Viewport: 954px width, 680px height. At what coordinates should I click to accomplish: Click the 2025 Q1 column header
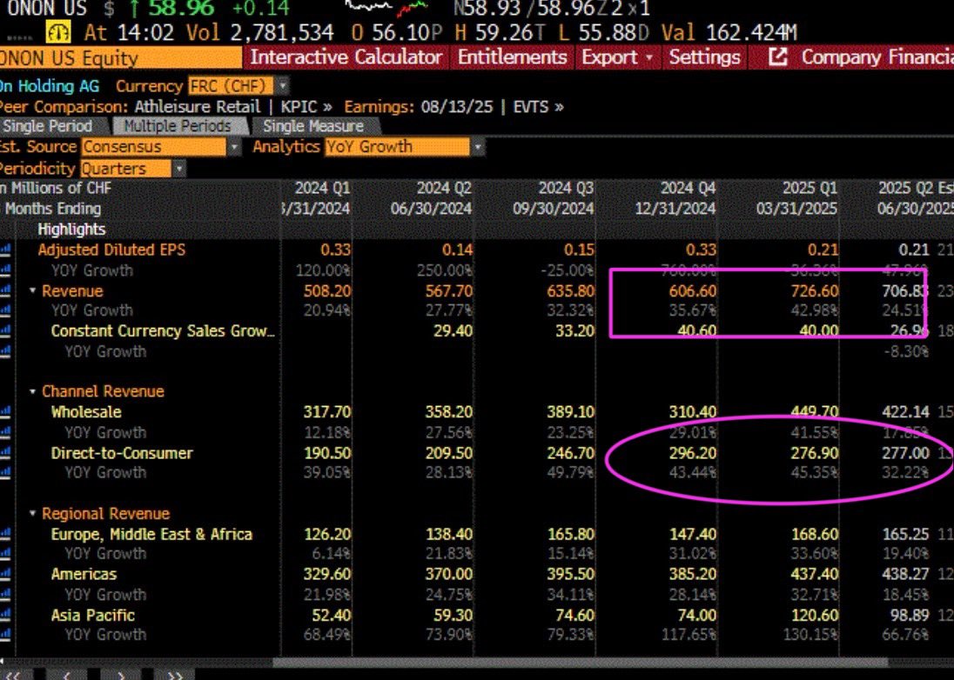pos(810,188)
